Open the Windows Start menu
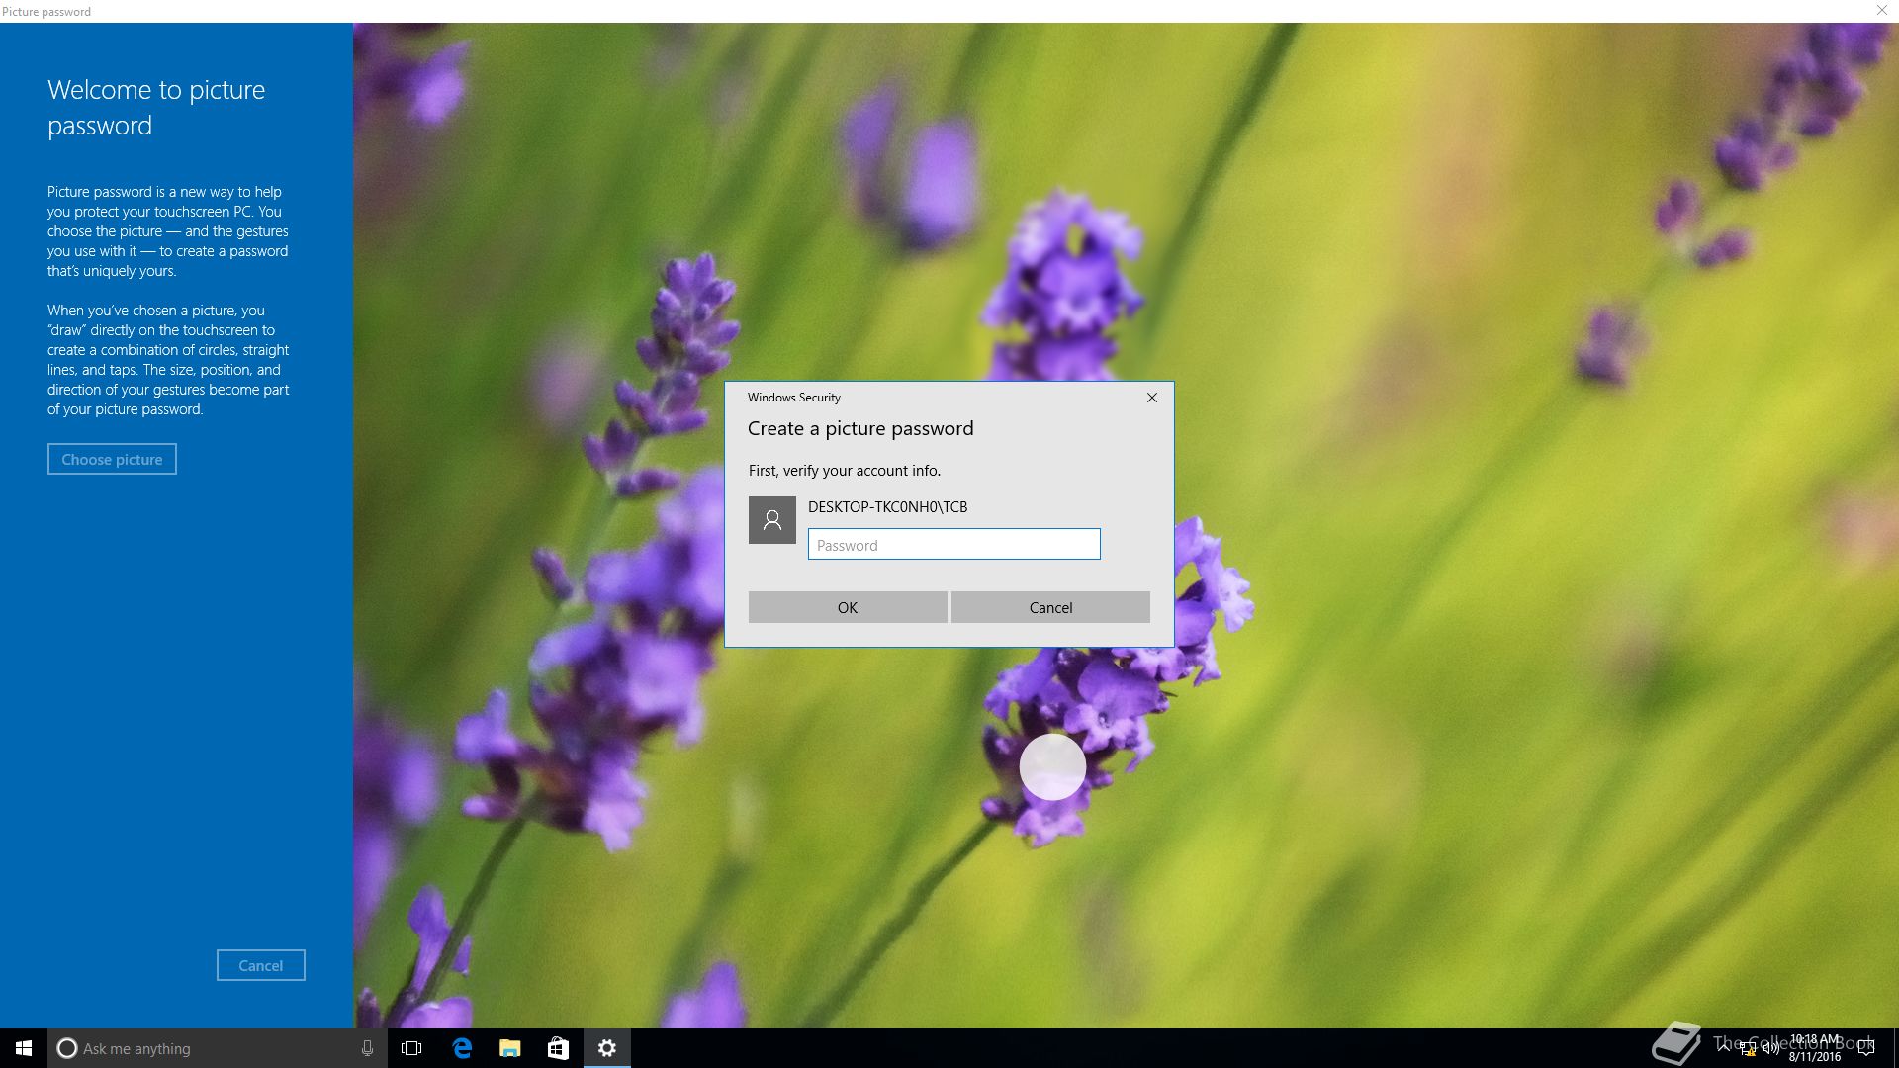 coord(24,1048)
